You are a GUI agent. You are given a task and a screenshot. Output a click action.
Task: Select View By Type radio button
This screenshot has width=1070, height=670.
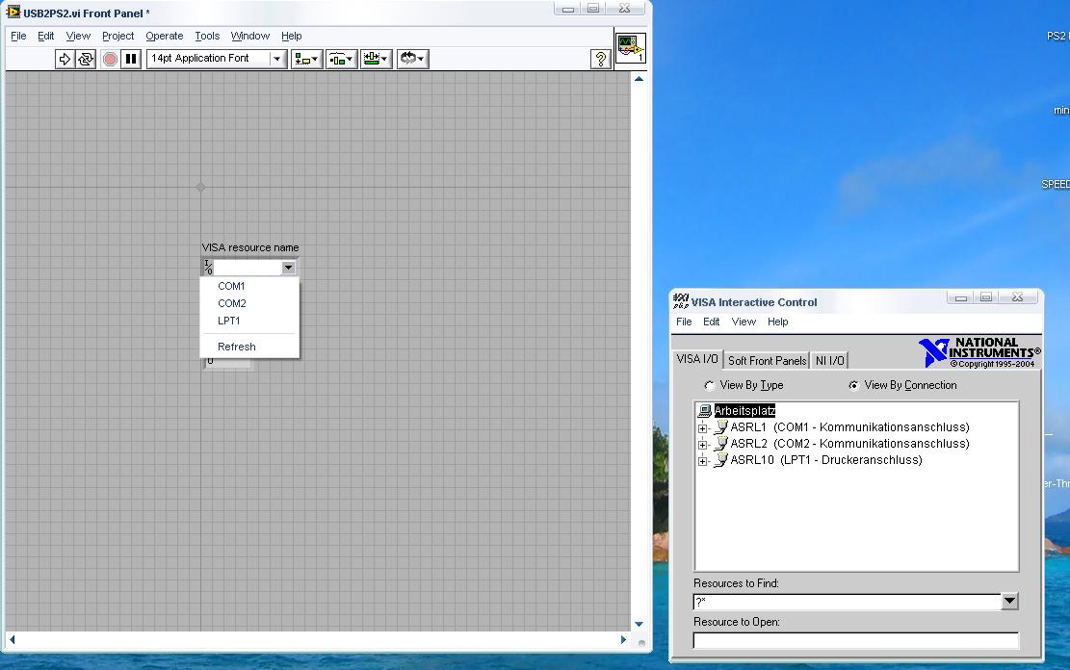tap(710, 385)
